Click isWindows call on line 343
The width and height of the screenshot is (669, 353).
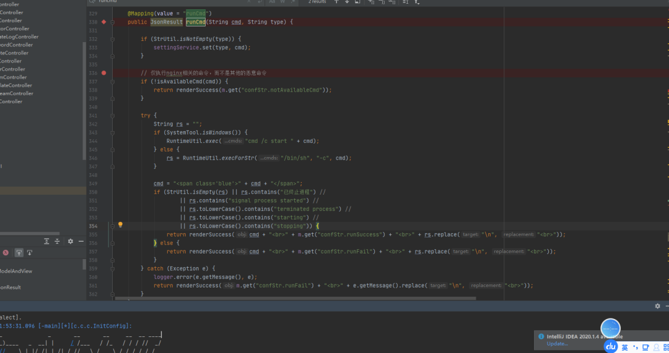[x=217, y=133]
